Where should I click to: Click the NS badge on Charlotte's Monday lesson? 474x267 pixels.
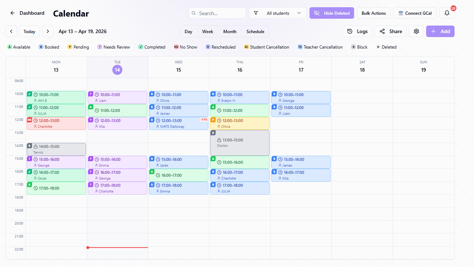coord(30,120)
